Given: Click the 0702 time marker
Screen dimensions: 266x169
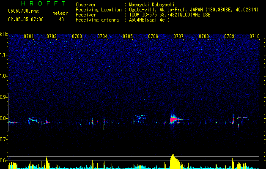Looking at the screenshot, I should 52,36.
